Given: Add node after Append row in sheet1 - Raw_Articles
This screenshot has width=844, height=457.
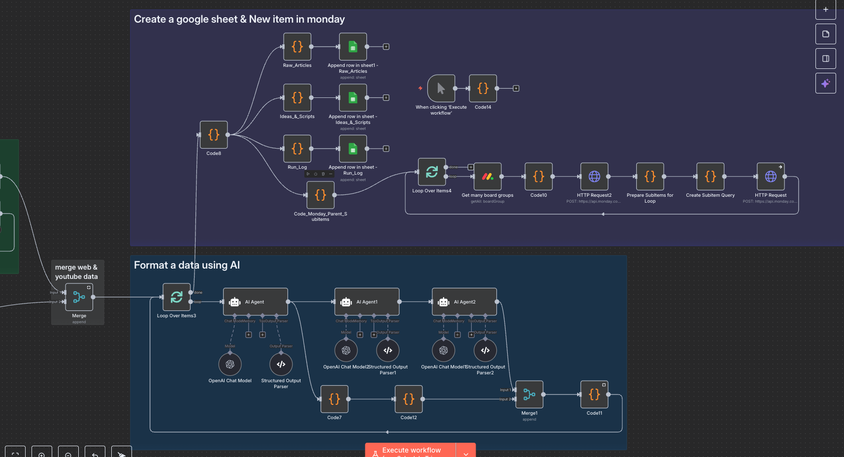Looking at the screenshot, I should 386,47.
